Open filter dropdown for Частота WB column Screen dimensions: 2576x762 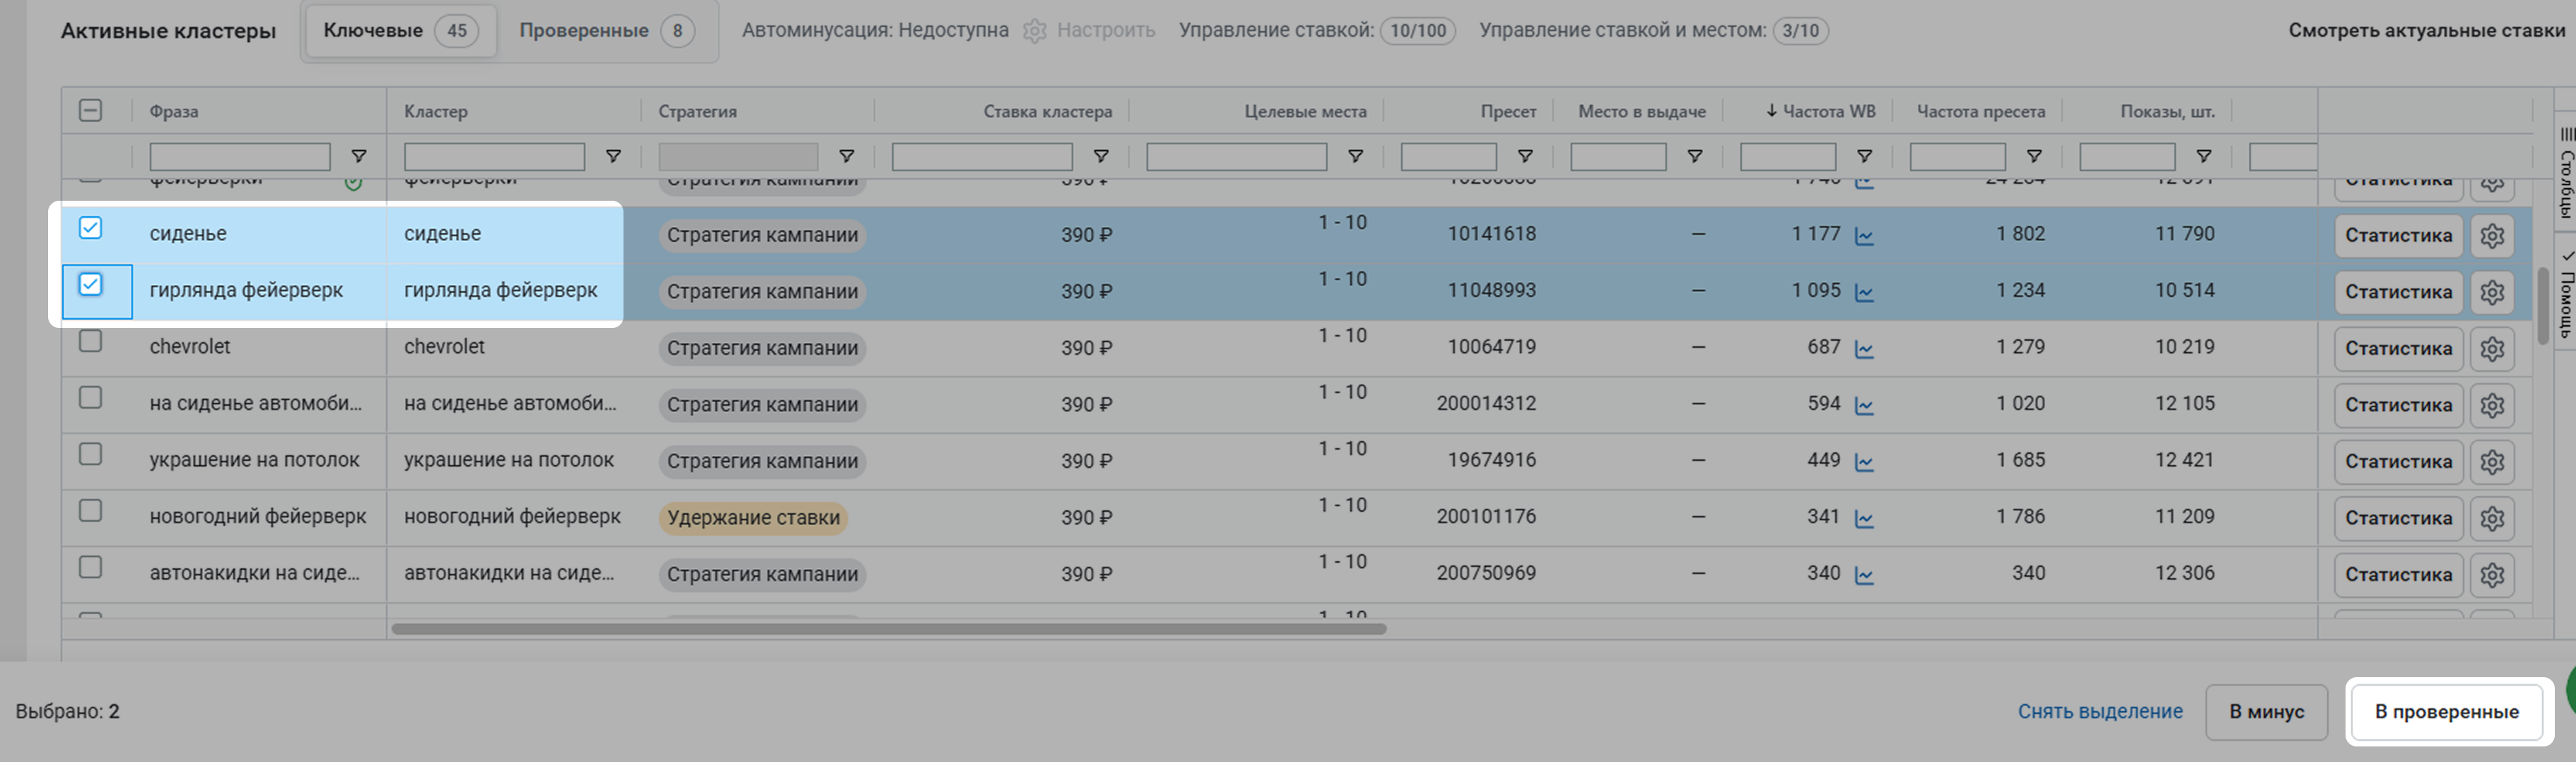point(1864,156)
